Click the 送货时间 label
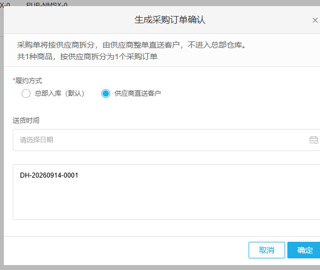The height and width of the screenshot is (270, 320). (26, 120)
